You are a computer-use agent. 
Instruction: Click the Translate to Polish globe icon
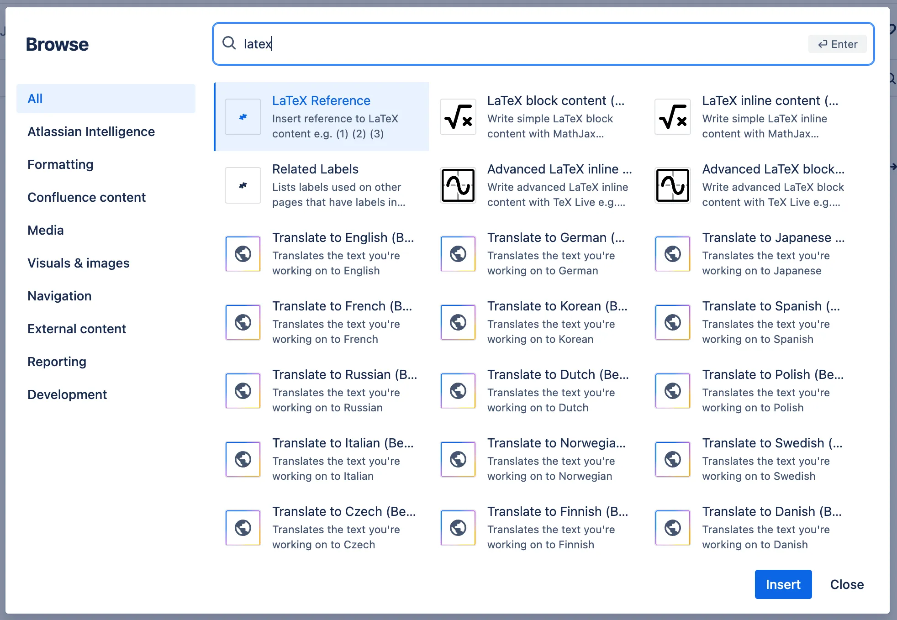673,391
